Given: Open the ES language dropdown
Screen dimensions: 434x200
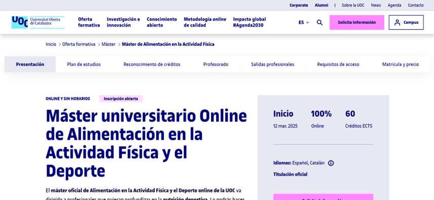Looking at the screenshot, I should click(304, 23).
